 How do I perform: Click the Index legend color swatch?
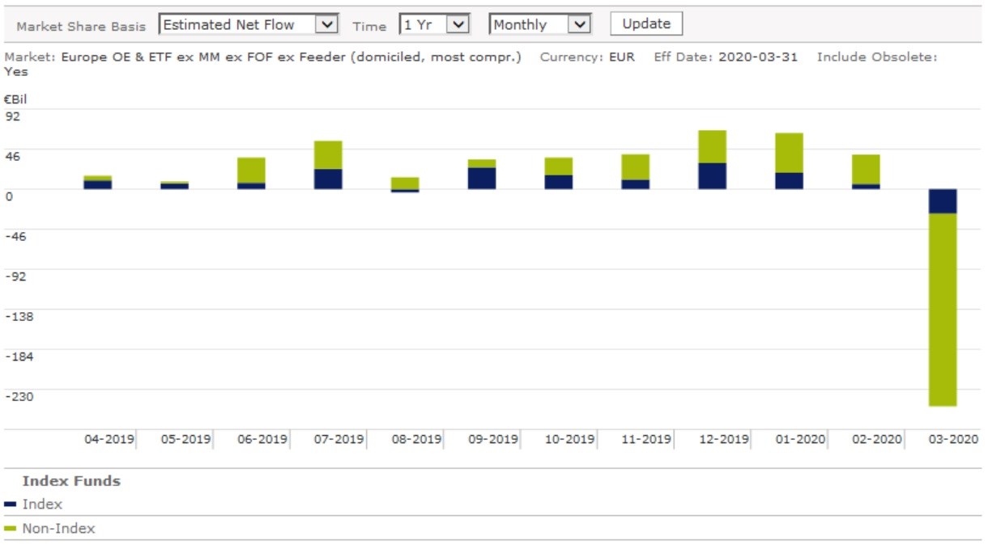tap(11, 505)
